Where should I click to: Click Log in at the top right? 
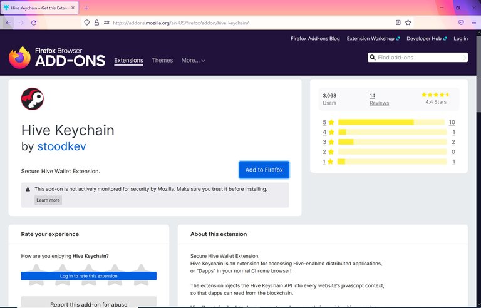pyautogui.click(x=461, y=39)
